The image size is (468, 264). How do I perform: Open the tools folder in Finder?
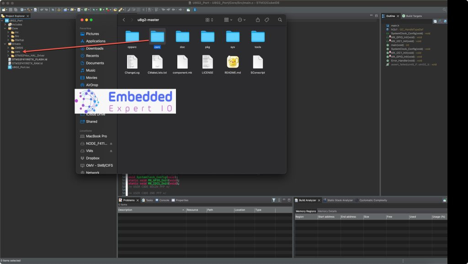258,39
